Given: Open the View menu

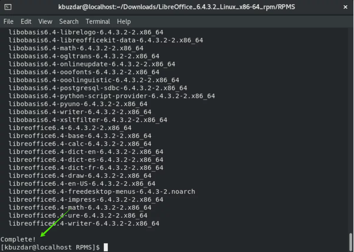Looking at the screenshot, I should point(45,22).
